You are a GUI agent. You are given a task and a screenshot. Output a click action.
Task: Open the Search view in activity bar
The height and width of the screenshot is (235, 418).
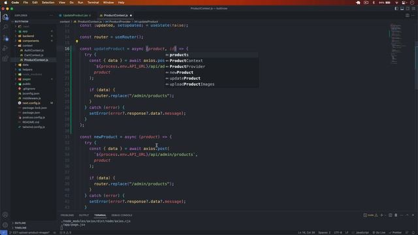[x=5, y=27]
